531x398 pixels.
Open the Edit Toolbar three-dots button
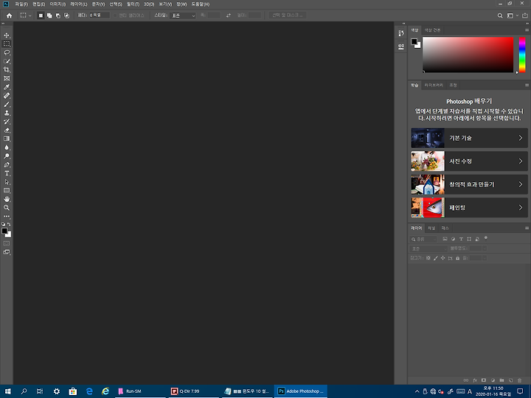tap(7, 216)
